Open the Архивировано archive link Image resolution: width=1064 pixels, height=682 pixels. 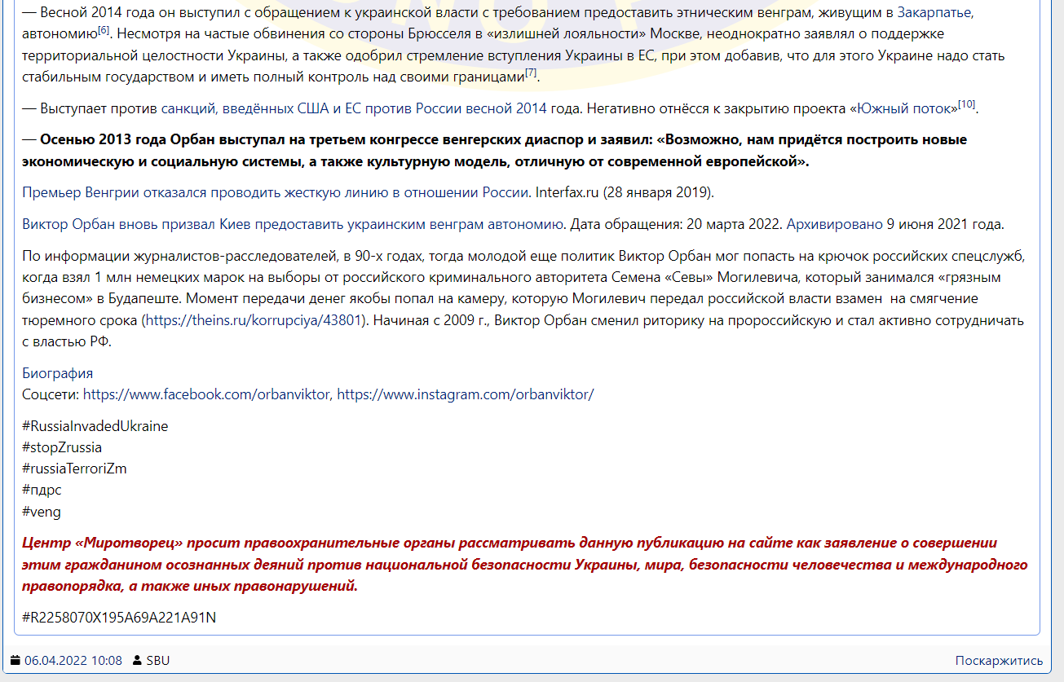pos(834,224)
